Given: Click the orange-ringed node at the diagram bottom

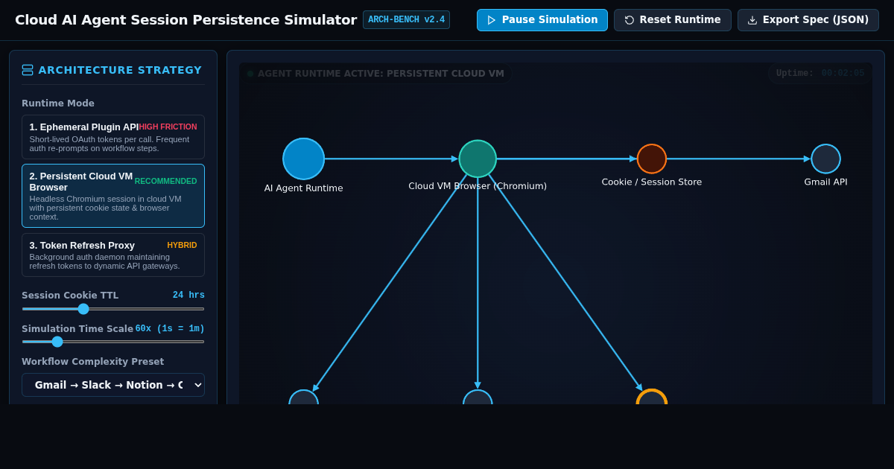Looking at the screenshot, I should 652,398.
